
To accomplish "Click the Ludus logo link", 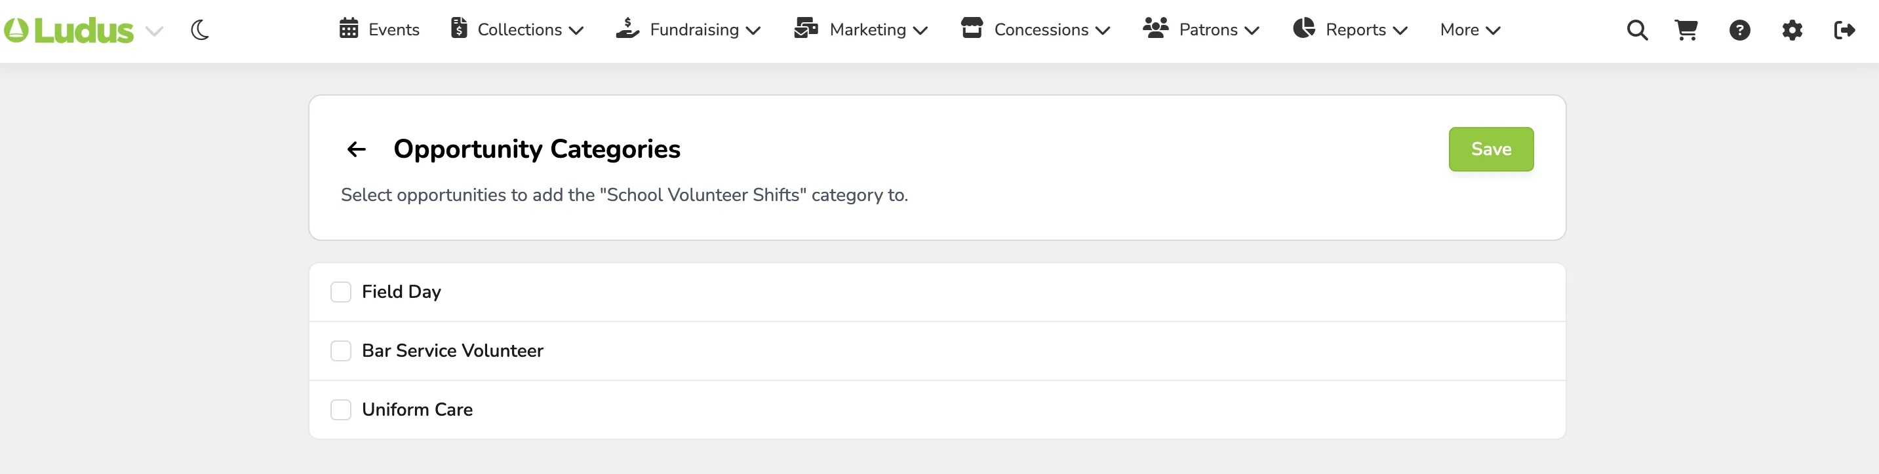I will [x=69, y=31].
